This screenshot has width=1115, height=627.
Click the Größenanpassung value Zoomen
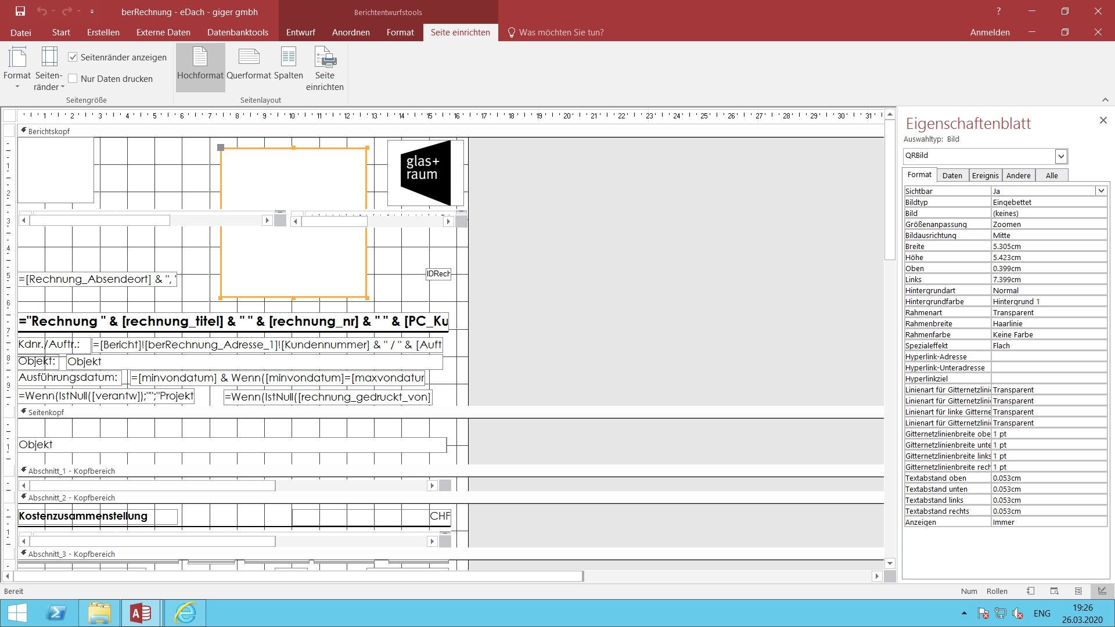click(x=1049, y=224)
